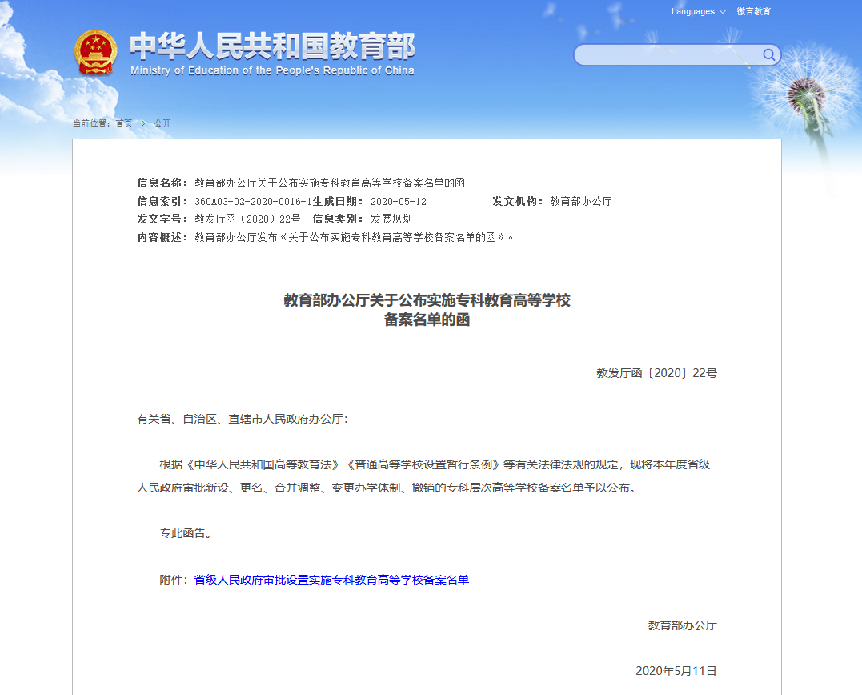Click the 内容概述 summary text

tap(354, 237)
